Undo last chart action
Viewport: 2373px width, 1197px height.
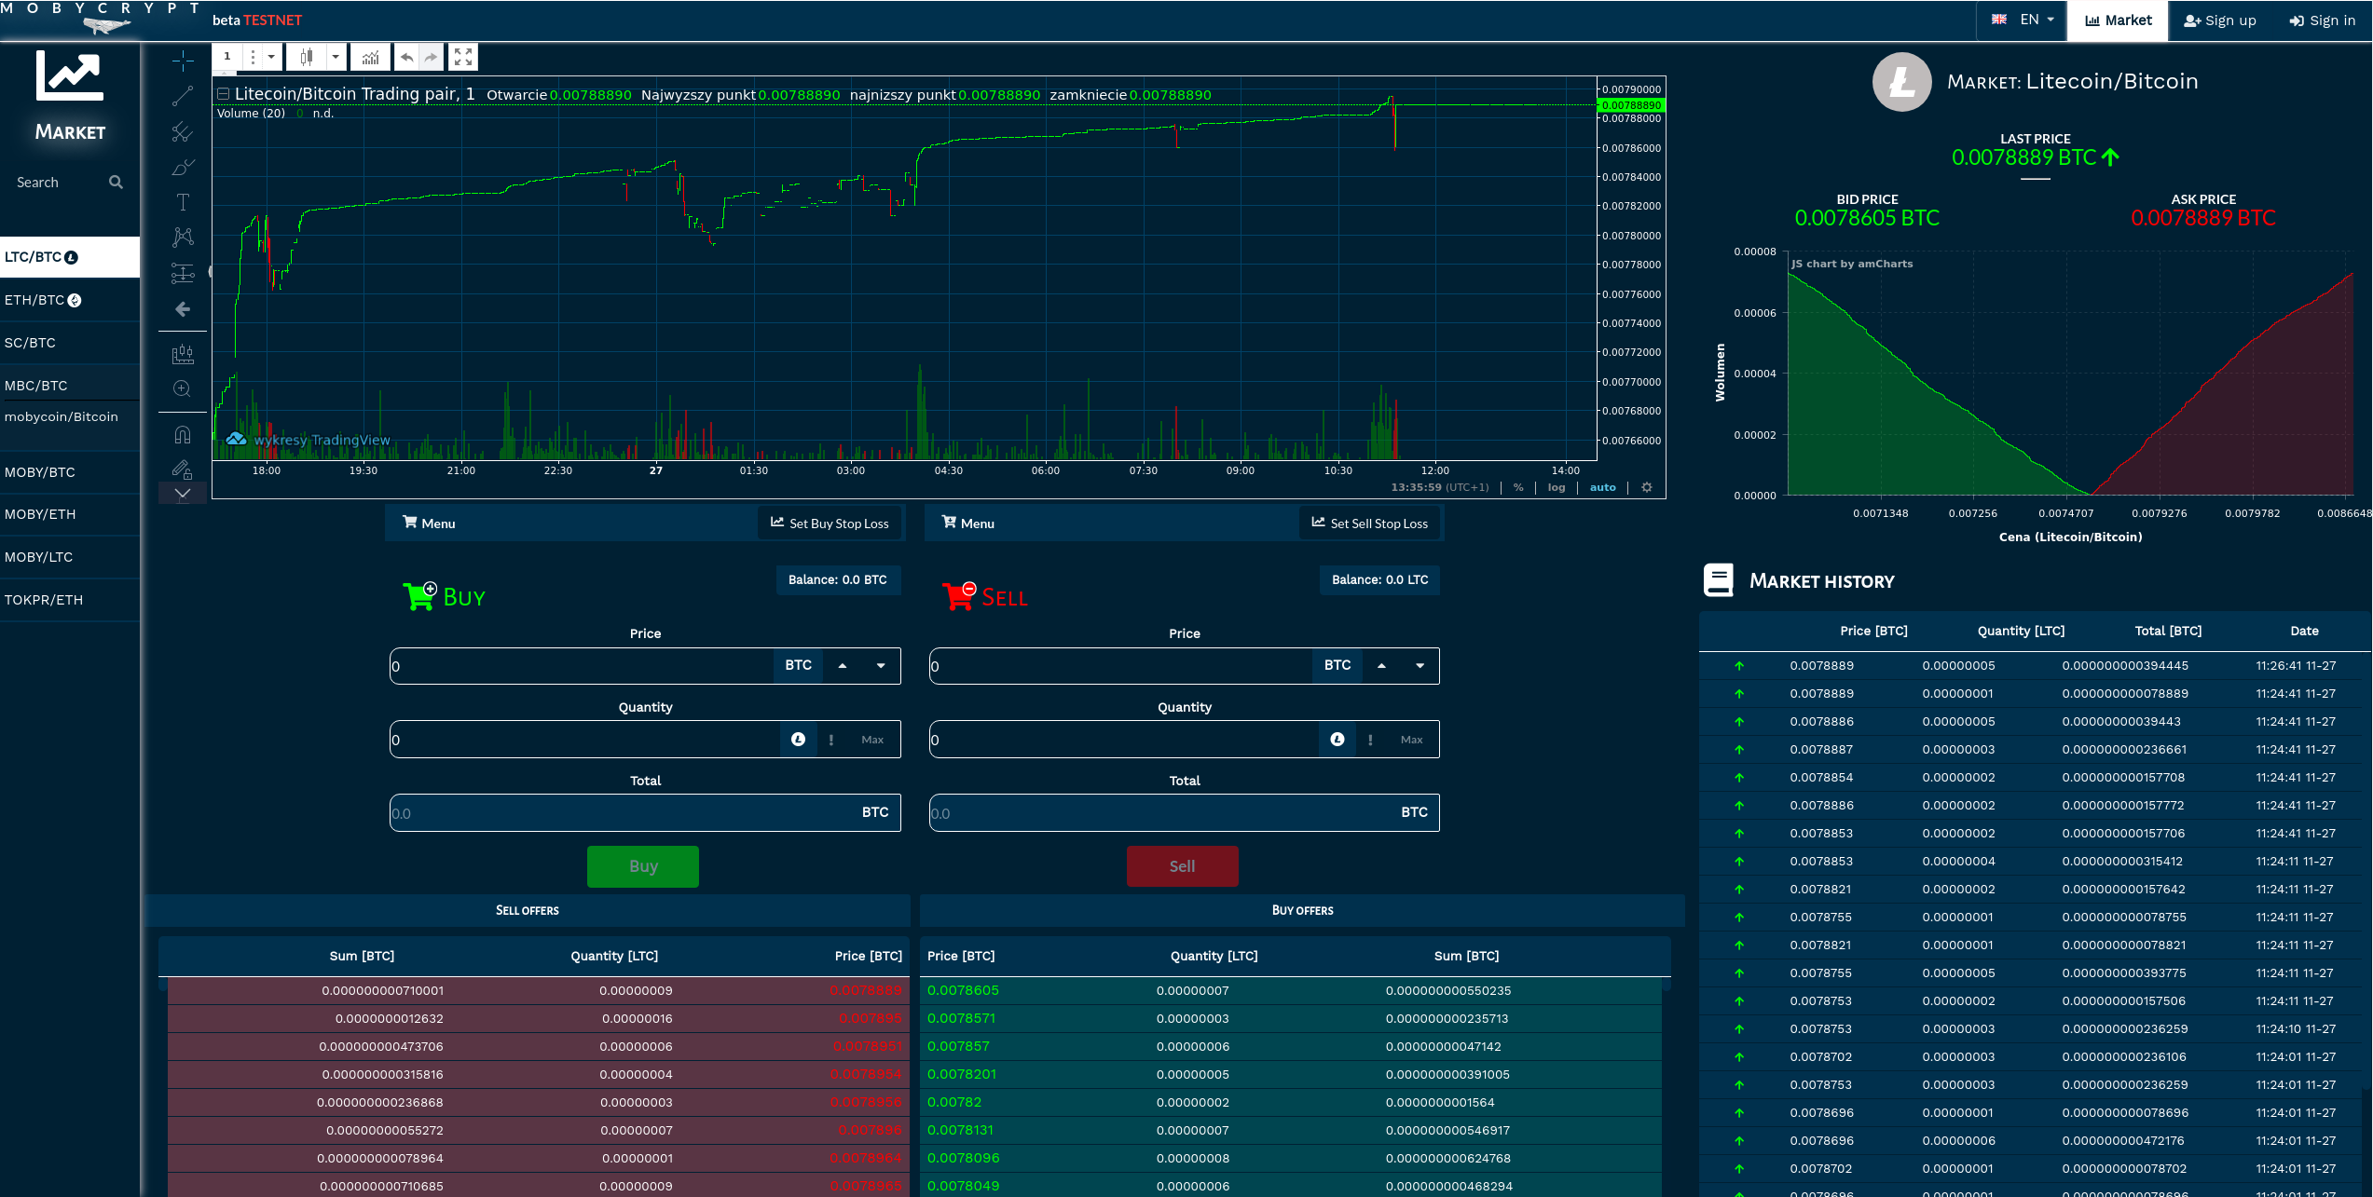tap(407, 57)
